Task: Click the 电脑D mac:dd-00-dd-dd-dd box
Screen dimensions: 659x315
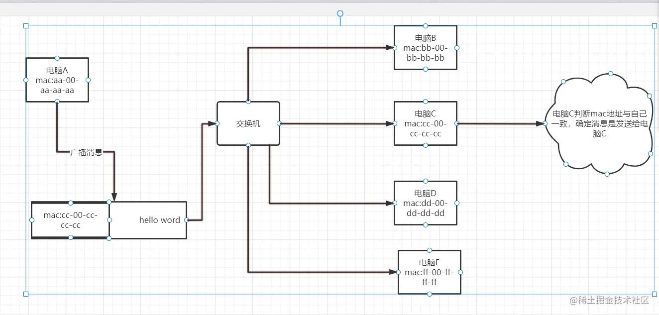Action: [x=426, y=203]
